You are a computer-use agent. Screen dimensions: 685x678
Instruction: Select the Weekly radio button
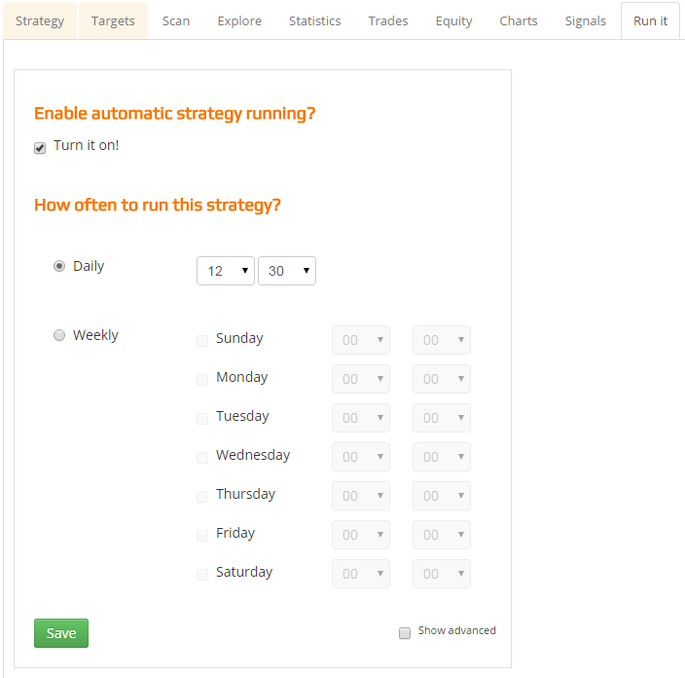tap(59, 335)
